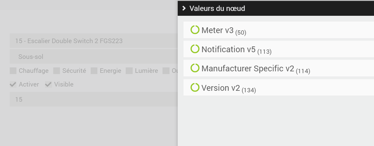Click the green circle icon beside Version v2
Image resolution: width=374 pixels, height=146 pixels.
(x=195, y=87)
